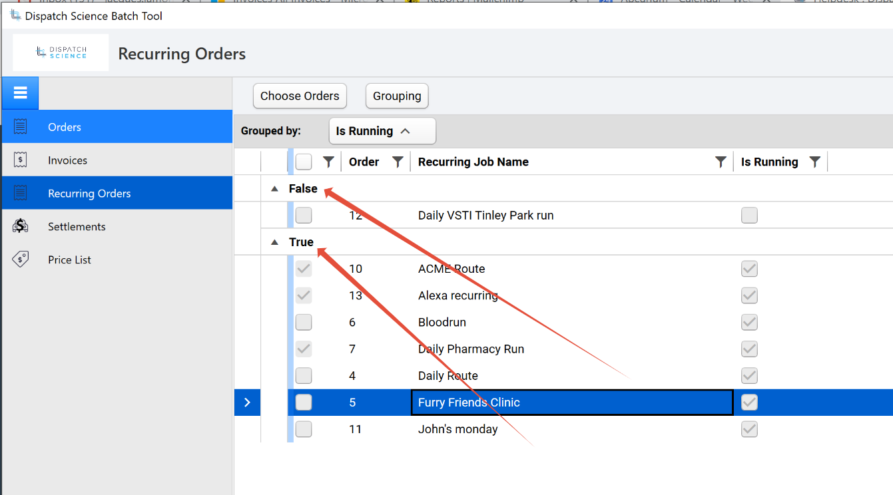
Task: Click the Settlements sidebar icon
Action: coord(20,226)
